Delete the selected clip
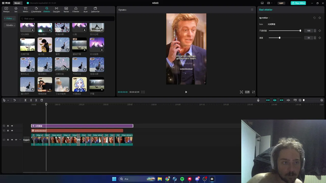 42,100
